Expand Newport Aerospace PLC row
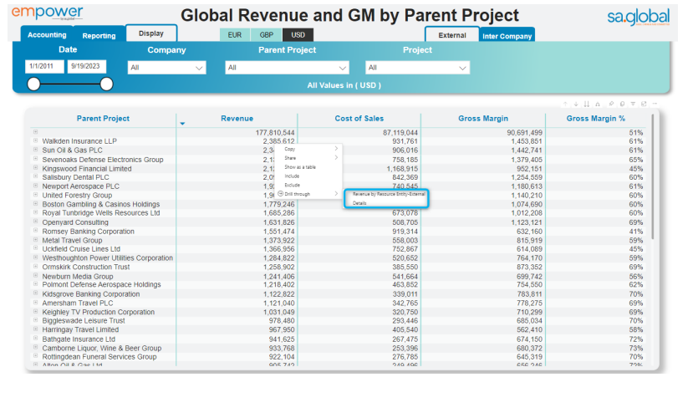This screenshot has height=418, width=693. 35,186
